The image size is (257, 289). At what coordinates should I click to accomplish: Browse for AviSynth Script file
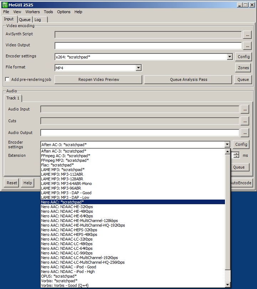click(247, 35)
